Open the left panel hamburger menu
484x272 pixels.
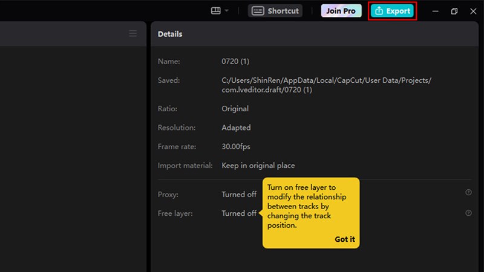click(133, 34)
